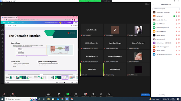Click the Canva Share button
Viewport: 181px width, 101px height.
(75, 23)
